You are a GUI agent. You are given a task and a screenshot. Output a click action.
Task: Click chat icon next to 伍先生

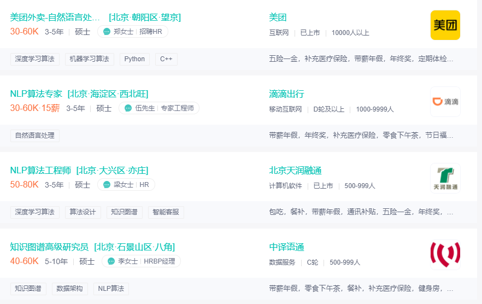click(x=128, y=108)
